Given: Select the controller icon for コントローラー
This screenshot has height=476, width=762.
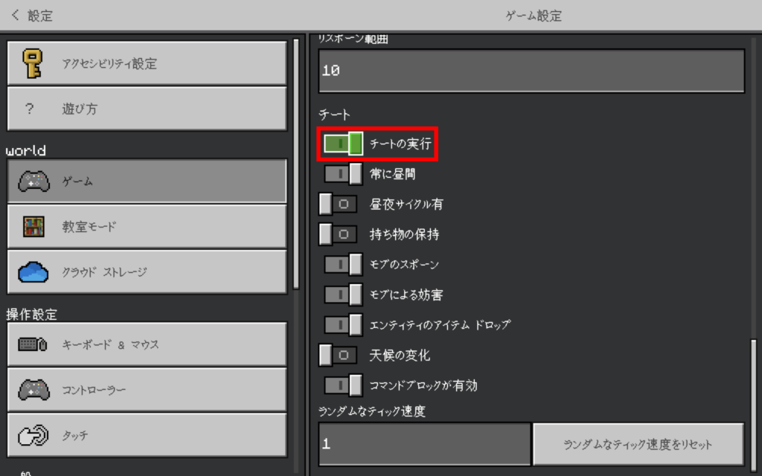Looking at the screenshot, I should coord(33,390).
